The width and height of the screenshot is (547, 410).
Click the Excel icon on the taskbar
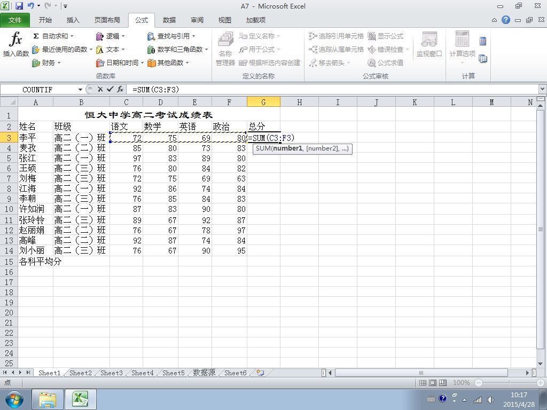[81, 399]
